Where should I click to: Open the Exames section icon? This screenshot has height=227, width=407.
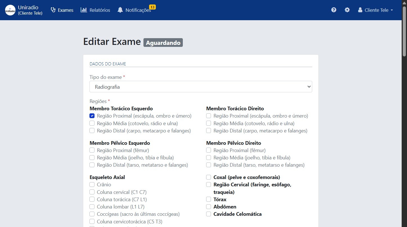(53, 10)
